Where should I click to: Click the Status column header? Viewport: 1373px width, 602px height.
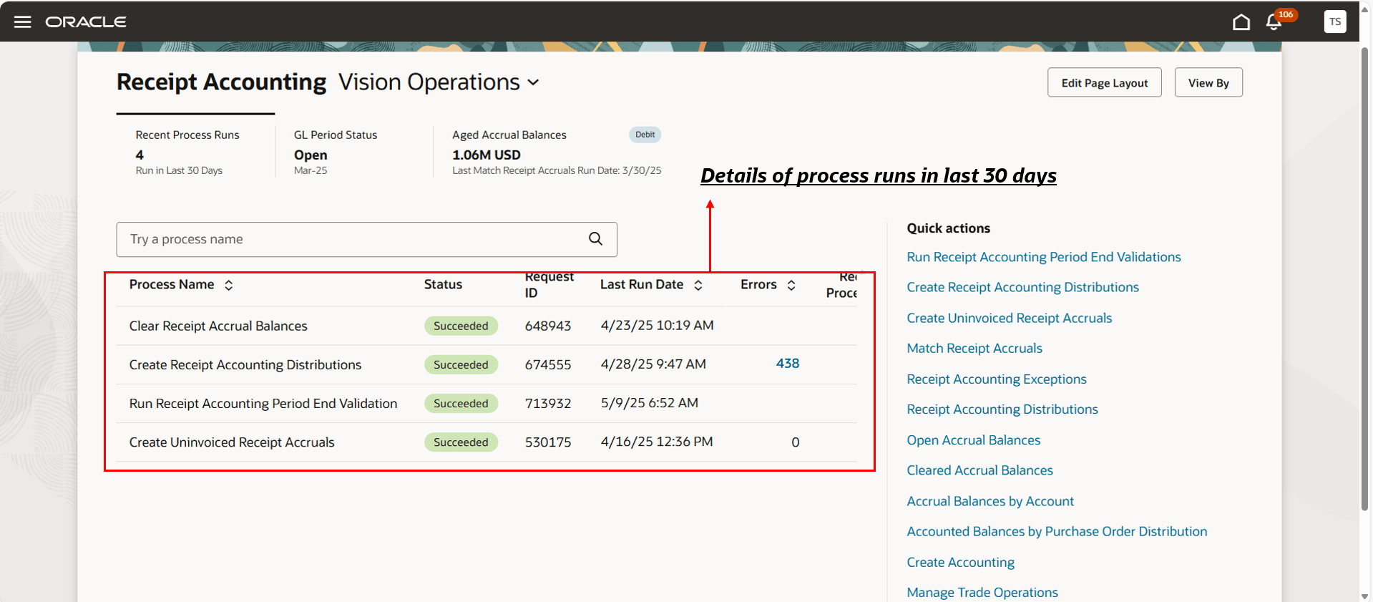point(443,285)
